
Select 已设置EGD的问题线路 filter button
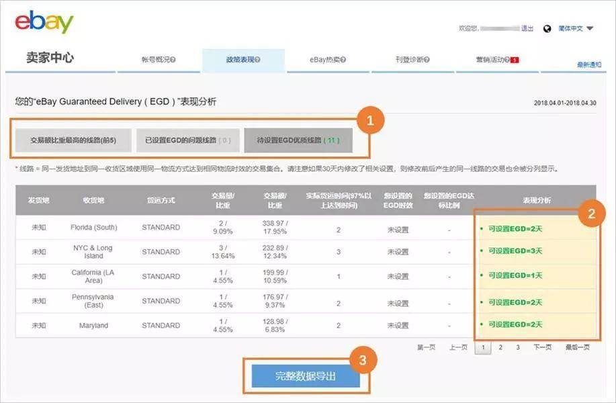point(188,140)
